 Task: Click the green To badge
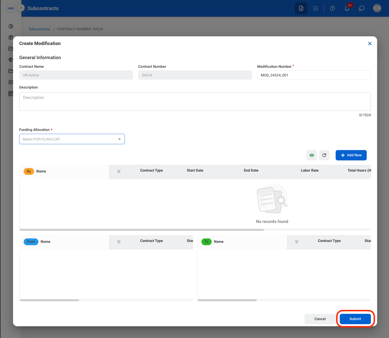click(x=207, y=242)
